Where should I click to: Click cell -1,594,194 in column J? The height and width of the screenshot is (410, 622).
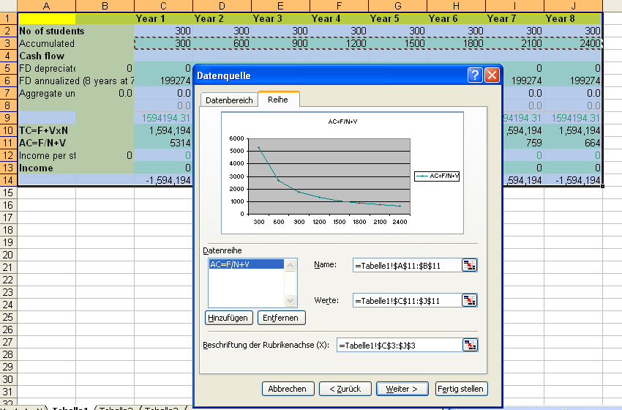click(573, 180)
